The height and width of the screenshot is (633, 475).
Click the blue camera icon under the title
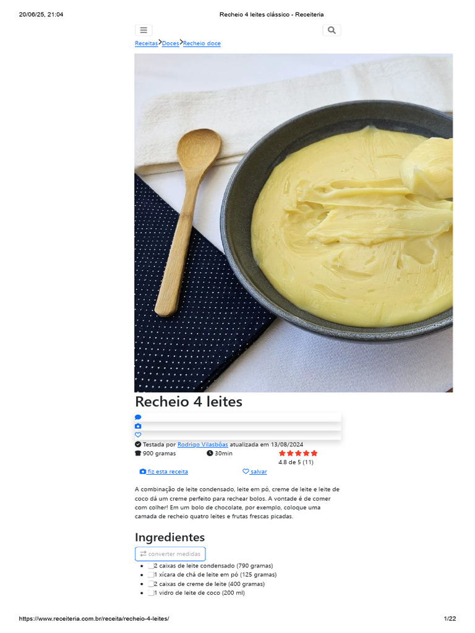(x=138, y=427)
